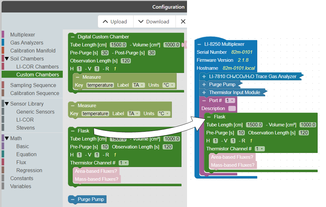Select Stevens under Sensor Library
Viewport: 326px width, 207px height.
26,128
